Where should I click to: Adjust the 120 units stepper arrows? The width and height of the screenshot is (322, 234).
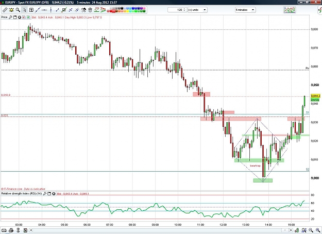tap(184, 10)
